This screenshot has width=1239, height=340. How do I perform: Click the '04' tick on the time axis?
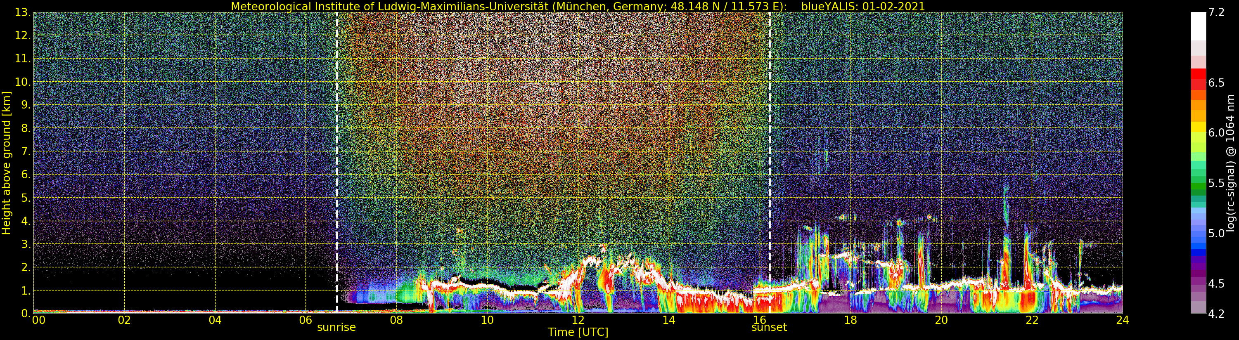coord(215,320)
